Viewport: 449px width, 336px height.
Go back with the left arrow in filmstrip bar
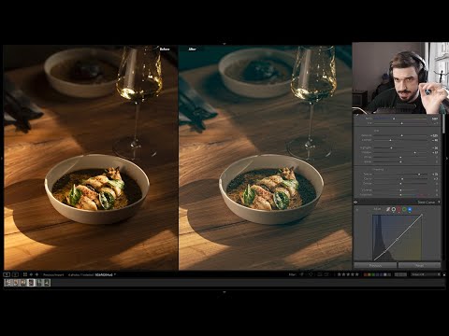click(31, 274)
